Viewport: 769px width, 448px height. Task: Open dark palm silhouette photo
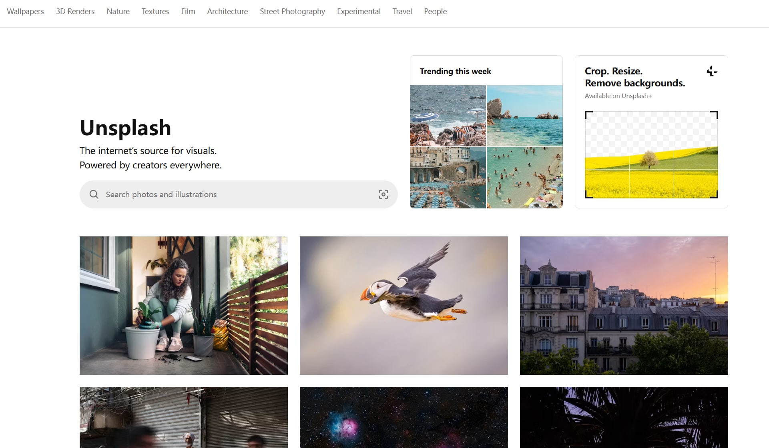(624, 417)
